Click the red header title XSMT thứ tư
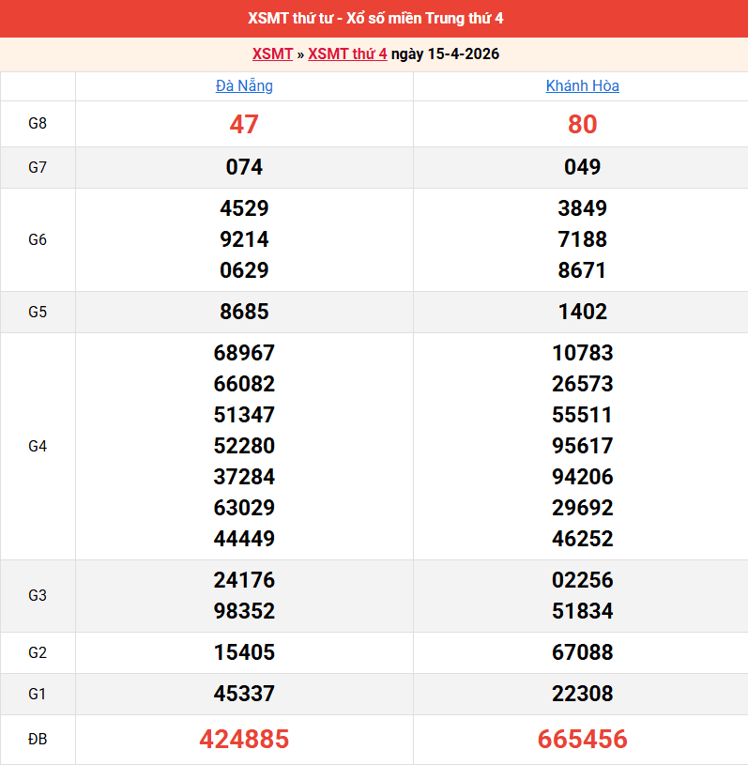 (374, 19)
